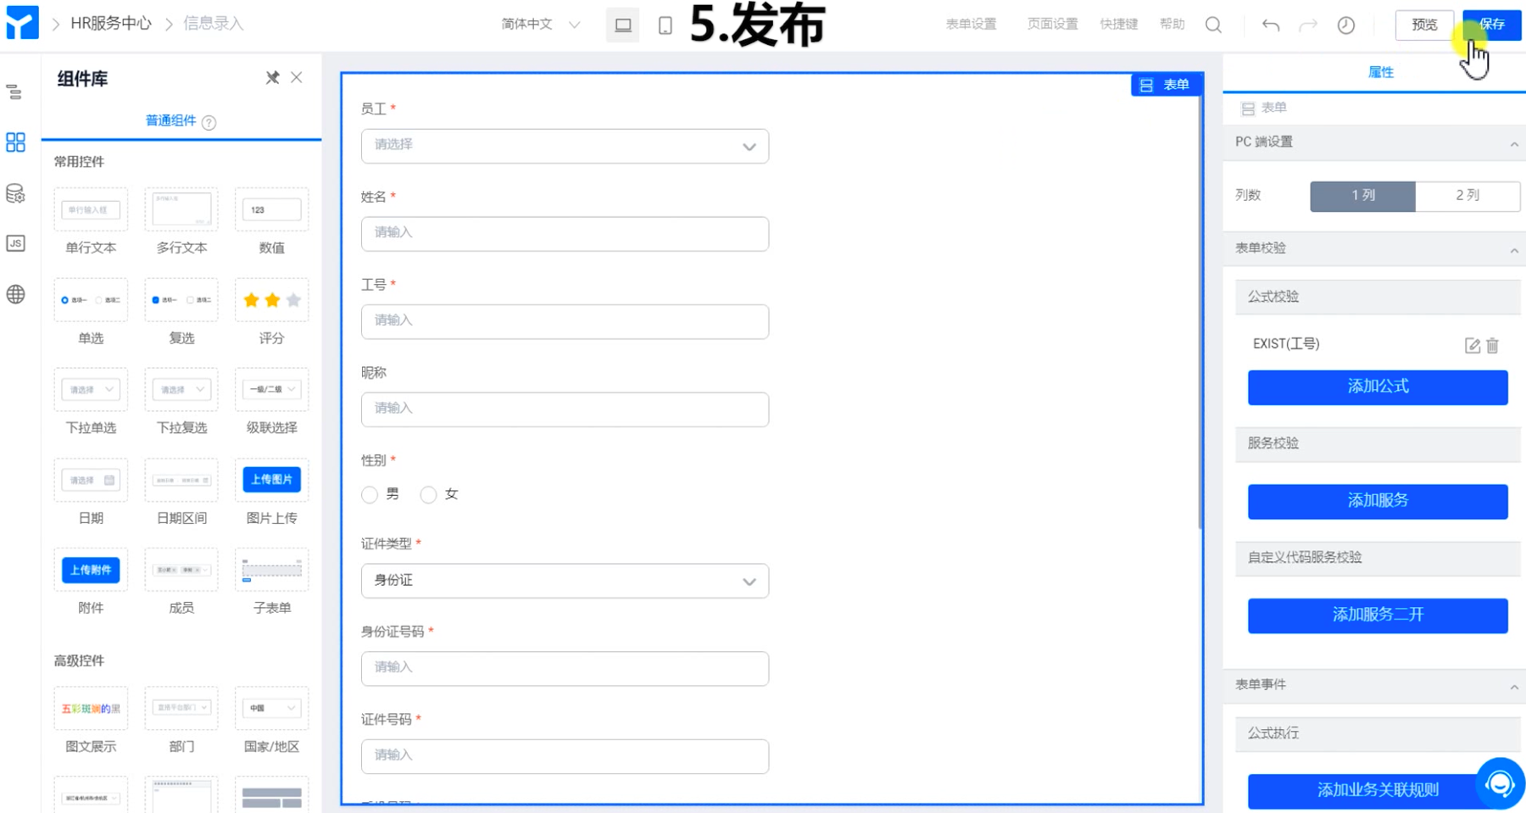The width and height of the screenshot is (1526, 813).
Task: Click the help icon beside 普通组件
Action: [x=209, y=122]
